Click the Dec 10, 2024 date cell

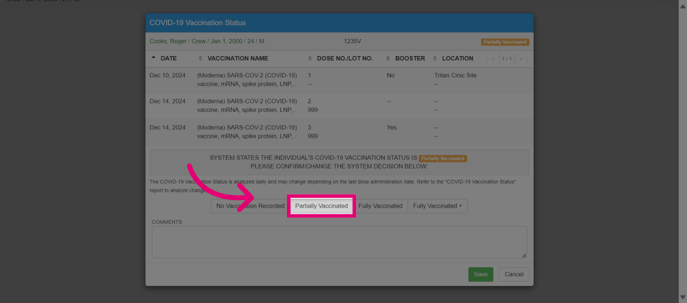click(167, 75)
